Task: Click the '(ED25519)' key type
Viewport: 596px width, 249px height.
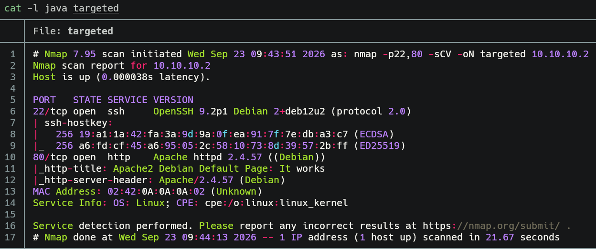Action: click(x=380, y=145)
